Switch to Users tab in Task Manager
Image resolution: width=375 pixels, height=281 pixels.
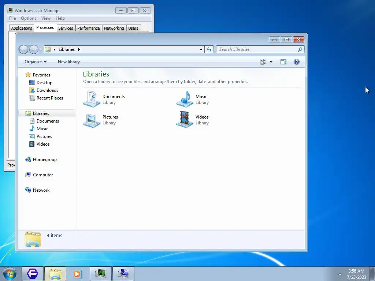pos(133,28)
